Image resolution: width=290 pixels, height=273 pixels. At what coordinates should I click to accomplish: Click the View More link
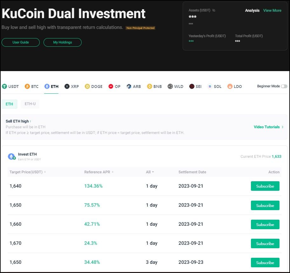coord(272,10)
